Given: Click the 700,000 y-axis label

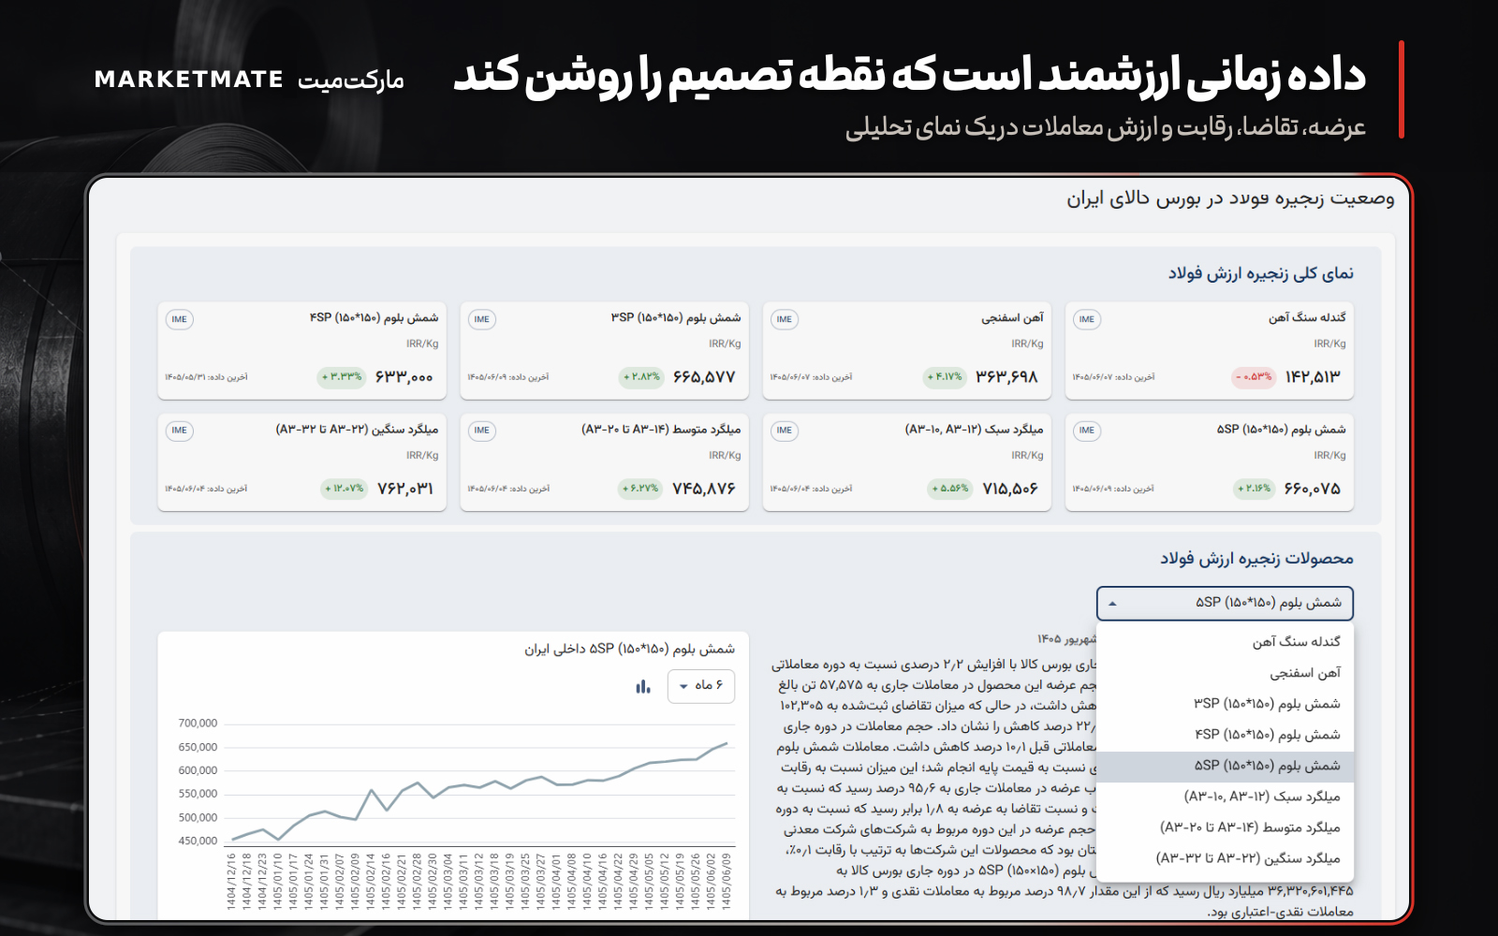Looking at the screenshot, I should (198, 724).
